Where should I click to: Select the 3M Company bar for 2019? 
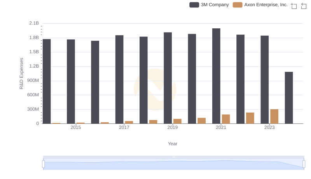(168, 78)
